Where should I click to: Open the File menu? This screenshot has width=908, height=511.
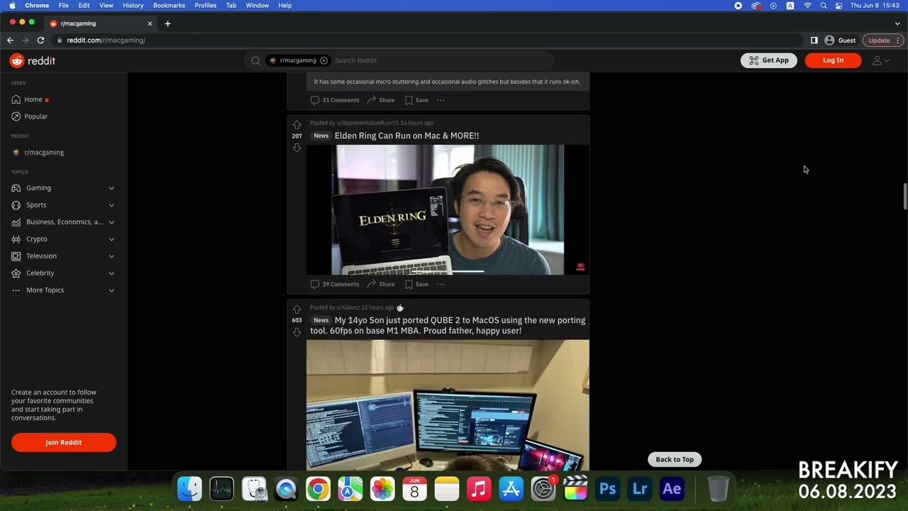point(64,5)
